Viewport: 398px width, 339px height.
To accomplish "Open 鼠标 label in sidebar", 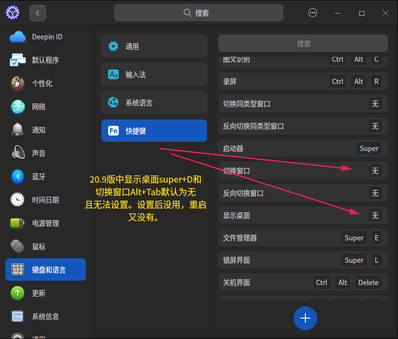I will (x=39, y=246).
